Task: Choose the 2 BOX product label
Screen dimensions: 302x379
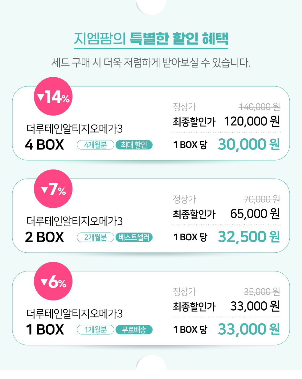Action: [x=44, y=237]
